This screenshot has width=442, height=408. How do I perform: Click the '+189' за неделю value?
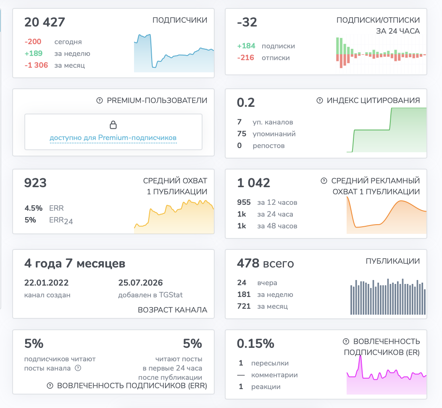coord(34,53)
